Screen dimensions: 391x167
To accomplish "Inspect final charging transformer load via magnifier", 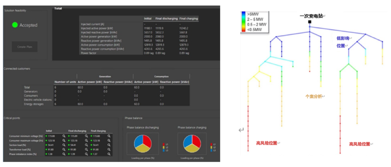I will coord(109,149).
